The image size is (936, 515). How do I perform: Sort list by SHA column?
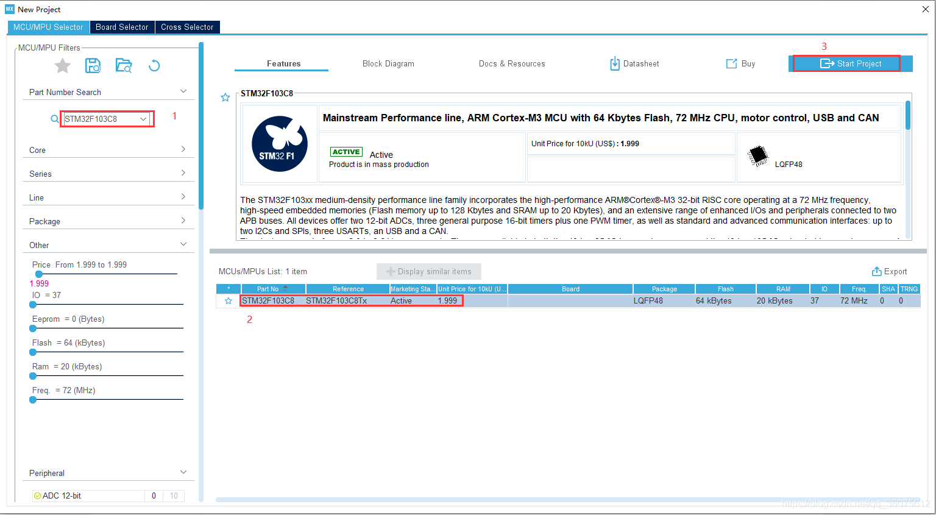888,289
